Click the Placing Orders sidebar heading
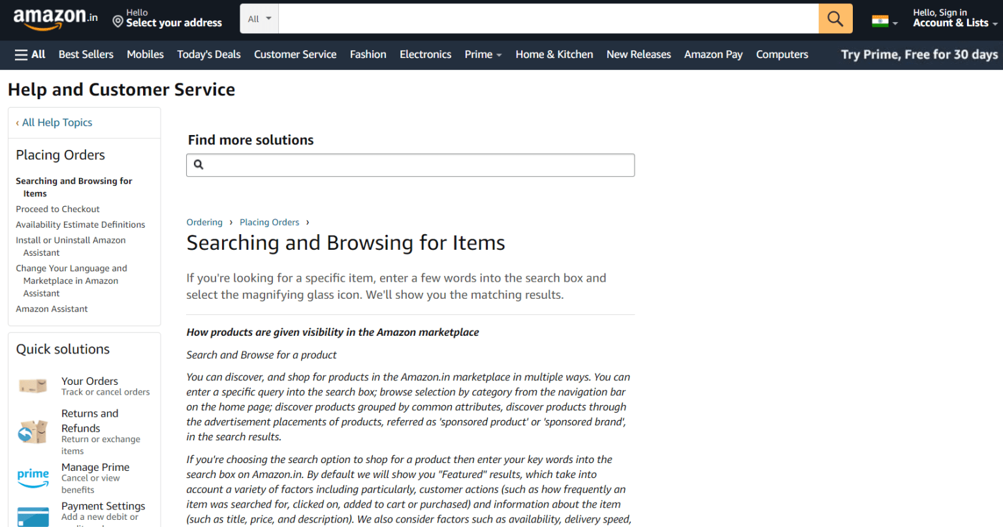 (60, 155)
